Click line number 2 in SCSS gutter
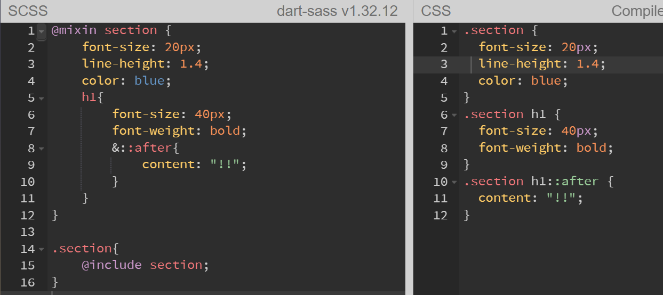Screen dimensions: 663x295 pos(31,47)
